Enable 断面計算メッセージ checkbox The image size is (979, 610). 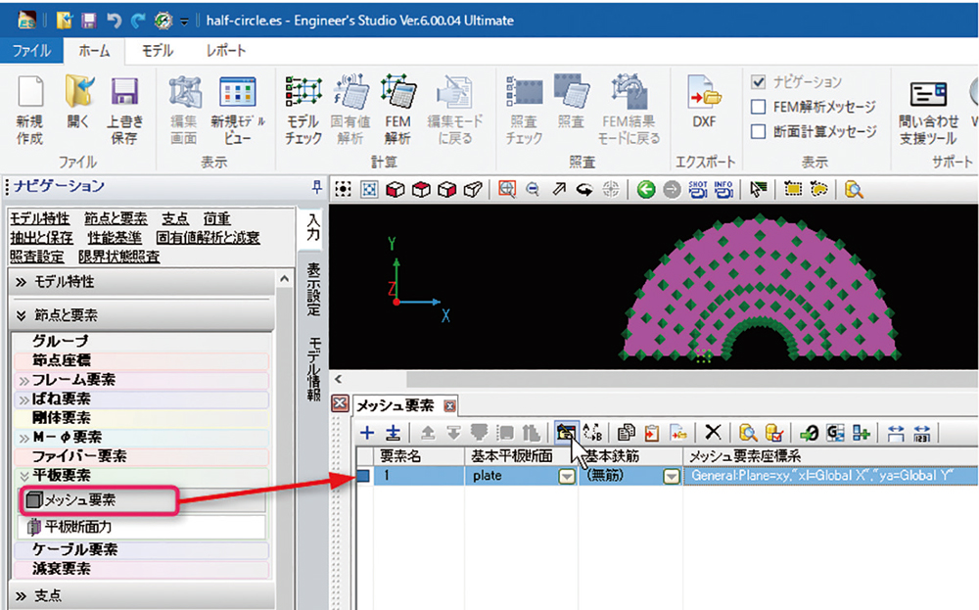(x=758, y=132)
